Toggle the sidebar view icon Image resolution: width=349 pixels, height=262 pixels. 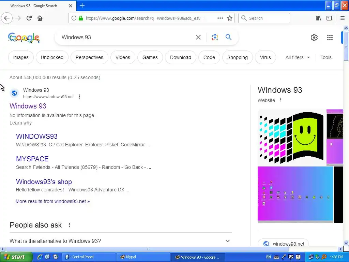(x=329, y=18)
